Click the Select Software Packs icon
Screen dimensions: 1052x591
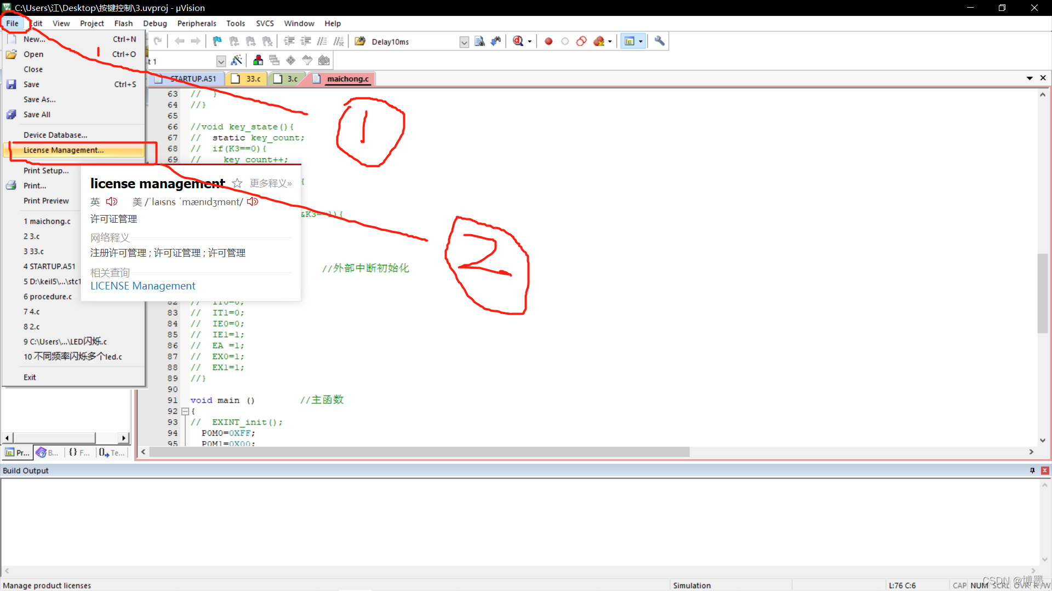[307, 60]
